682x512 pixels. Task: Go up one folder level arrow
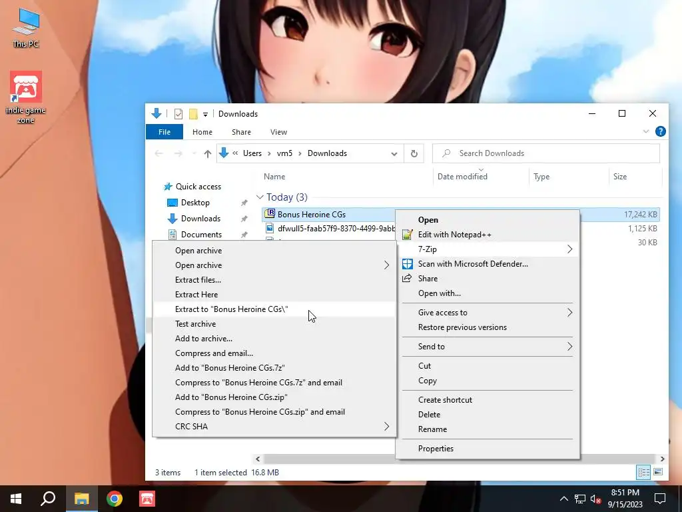(208, 153)
